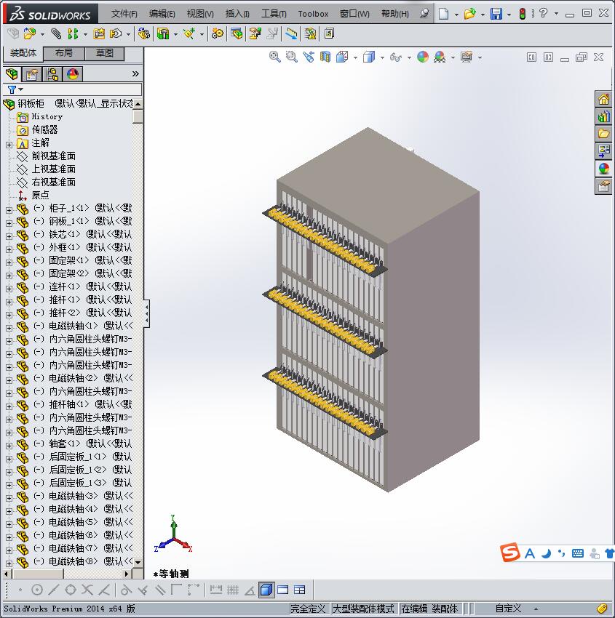
Task: Click the Assembly Visualization warning icon
Action: point(310,34)
